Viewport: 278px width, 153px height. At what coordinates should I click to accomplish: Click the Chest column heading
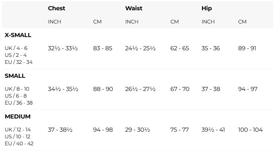pyautogui.click(x=56, y=8)
